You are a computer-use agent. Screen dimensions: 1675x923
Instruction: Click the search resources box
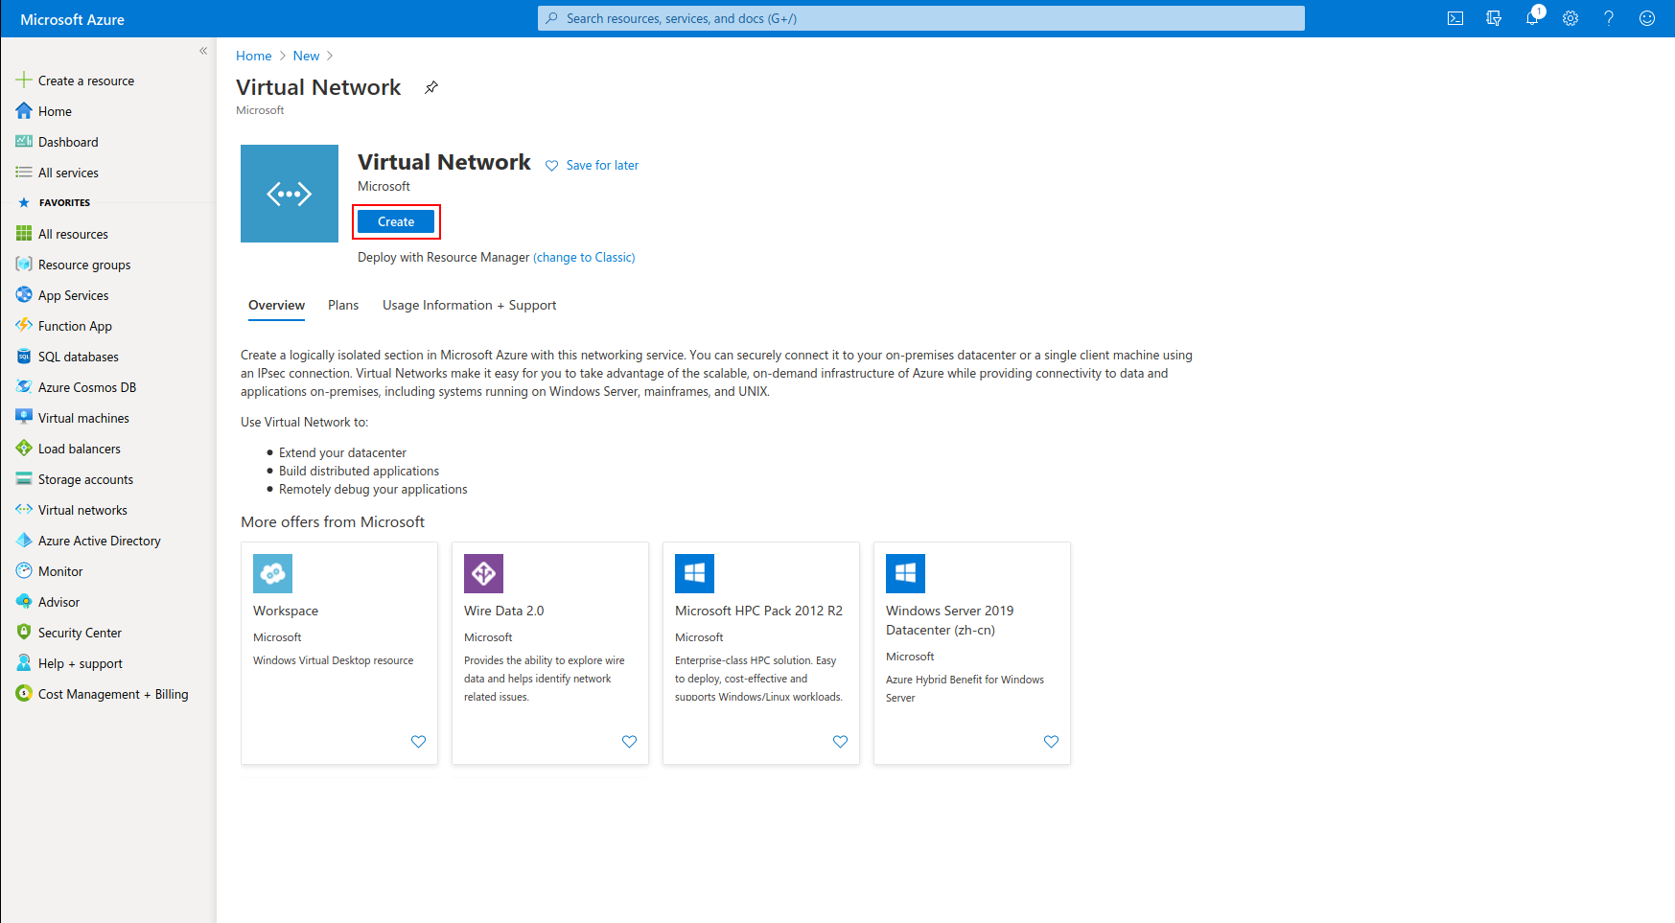pyautogui.click(x=921, y=18)
